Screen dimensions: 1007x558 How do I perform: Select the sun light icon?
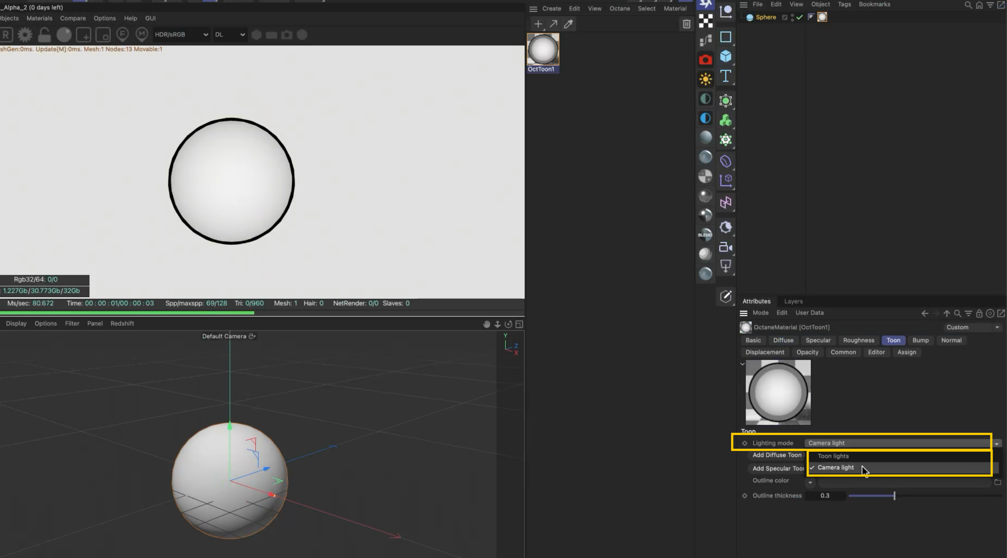[x=705, y=79]
